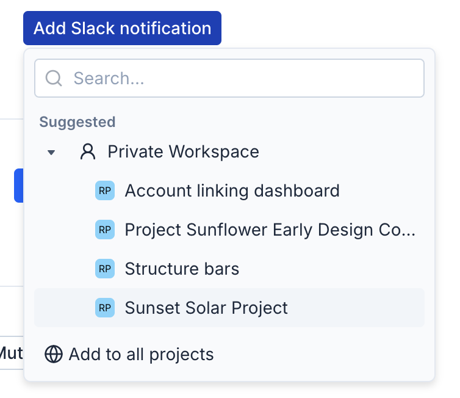Click the partially hidden Mut button
Image resolution: width=460 pixels, height=398 pixels.
tap(11, 353)
